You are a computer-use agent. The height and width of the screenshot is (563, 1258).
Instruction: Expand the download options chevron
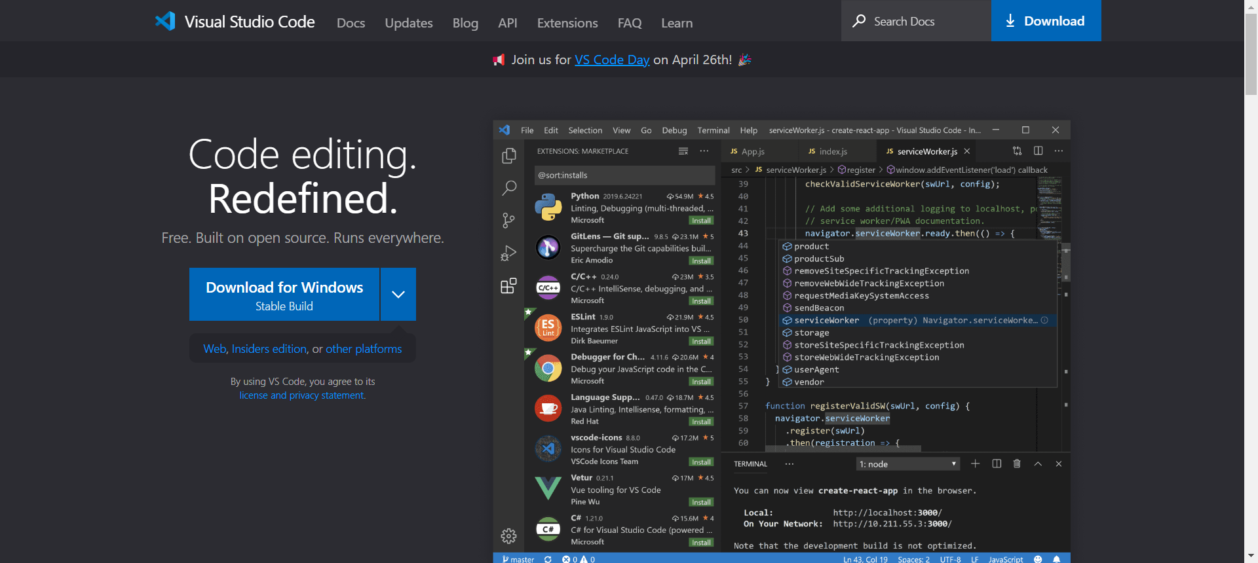click(x=398, y=295)
